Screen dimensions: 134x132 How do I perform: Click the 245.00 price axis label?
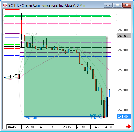(x=123, y=110)
